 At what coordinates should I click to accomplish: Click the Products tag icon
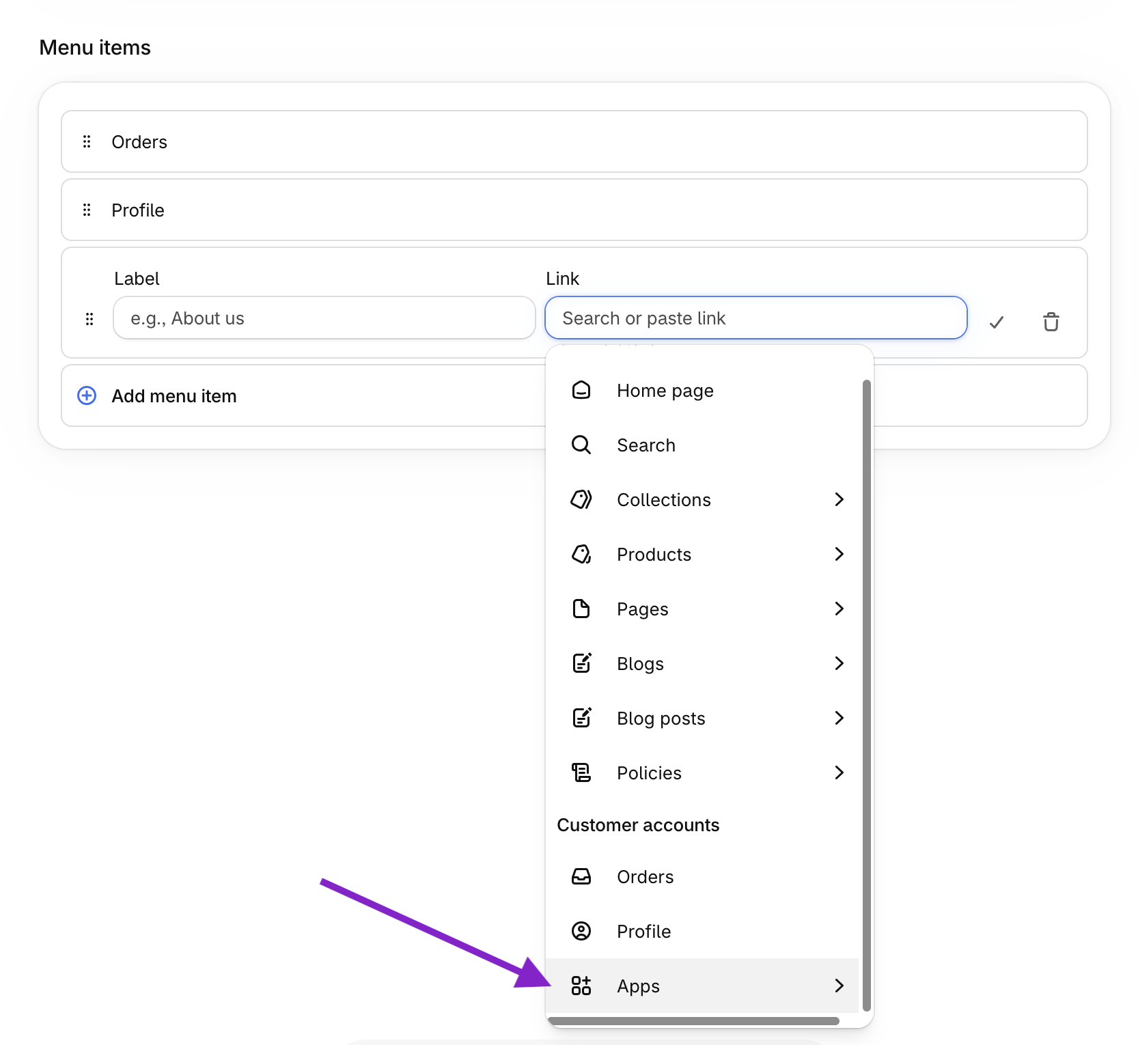pyautogui.click(x=581, y=554)
